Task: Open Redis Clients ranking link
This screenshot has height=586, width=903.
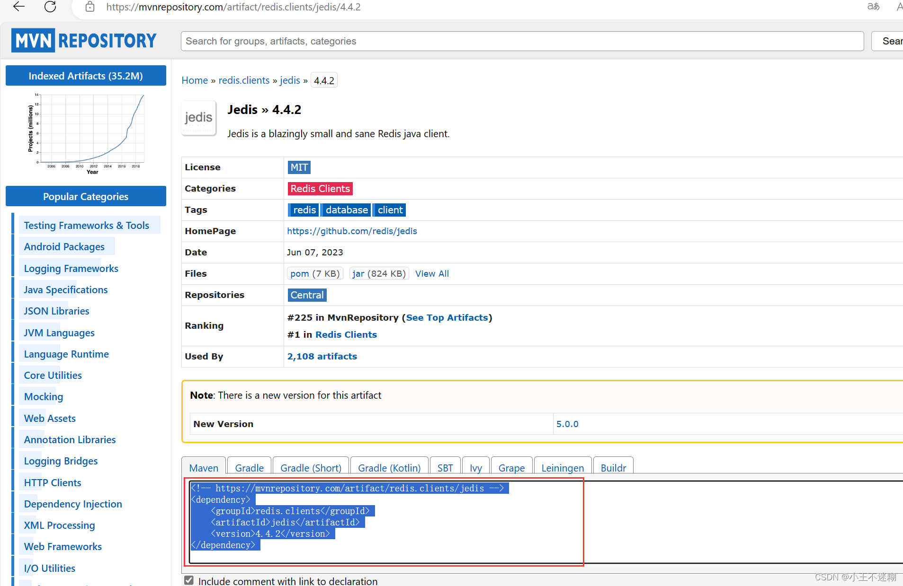Action: click(346, 334)
